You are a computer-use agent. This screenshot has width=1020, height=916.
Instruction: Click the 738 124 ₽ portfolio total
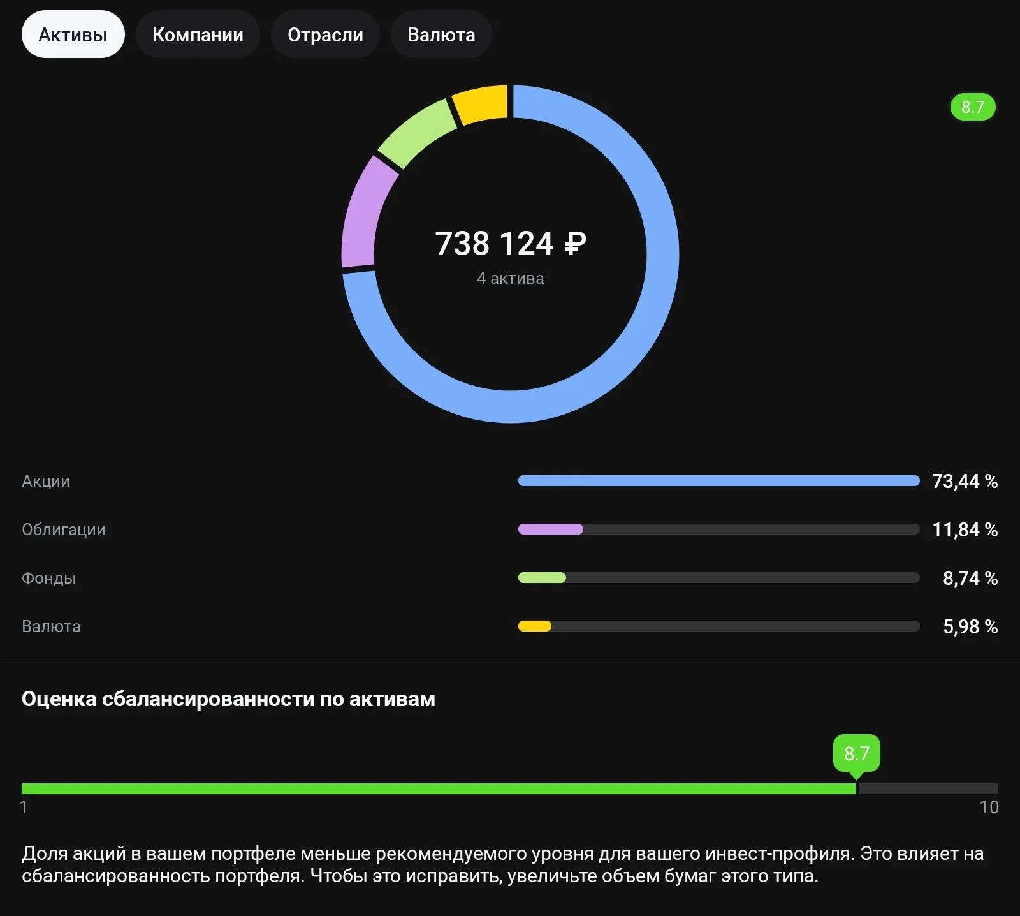(511, 244)
